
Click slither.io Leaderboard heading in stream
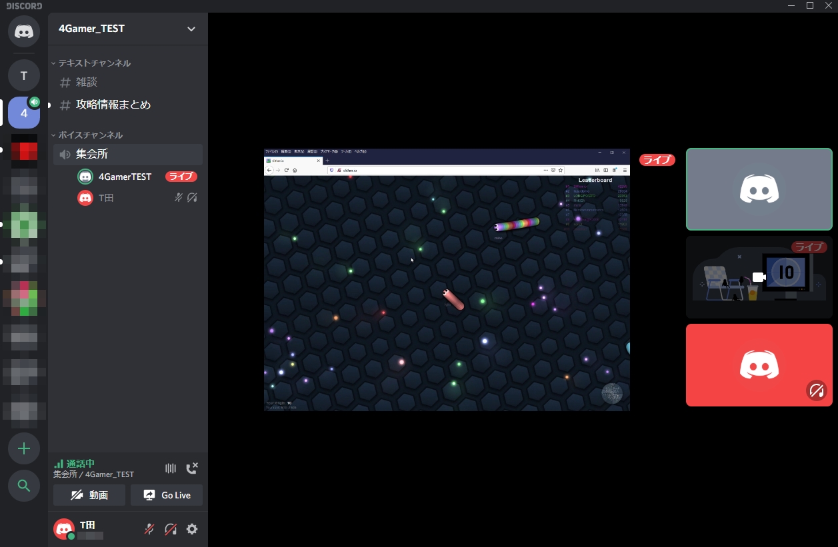pyautogui.click(x=595, y=180)
